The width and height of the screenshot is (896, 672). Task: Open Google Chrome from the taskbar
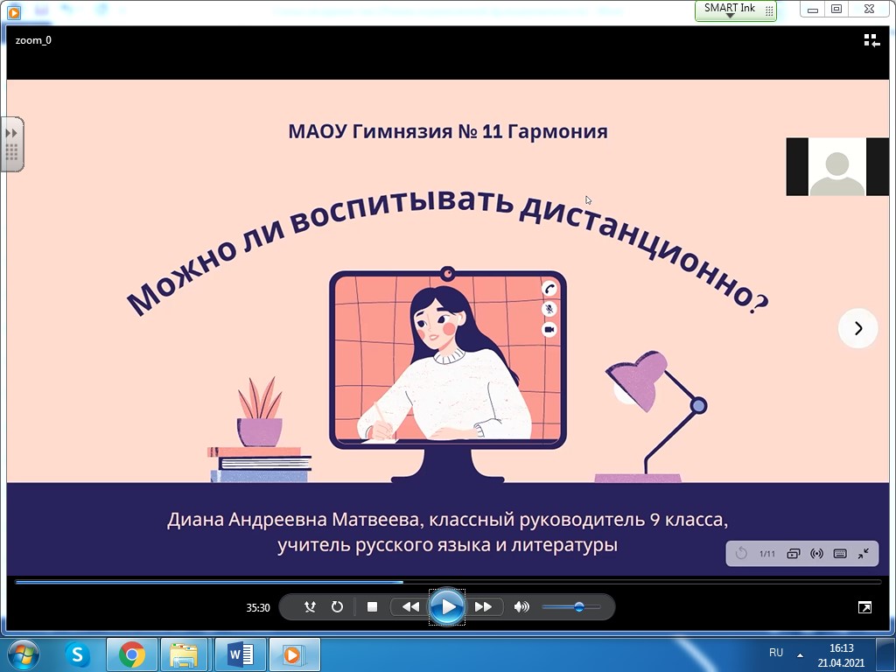pos(132,654)
